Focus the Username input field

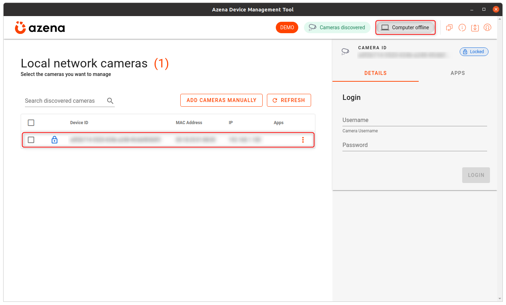[415, 120]
